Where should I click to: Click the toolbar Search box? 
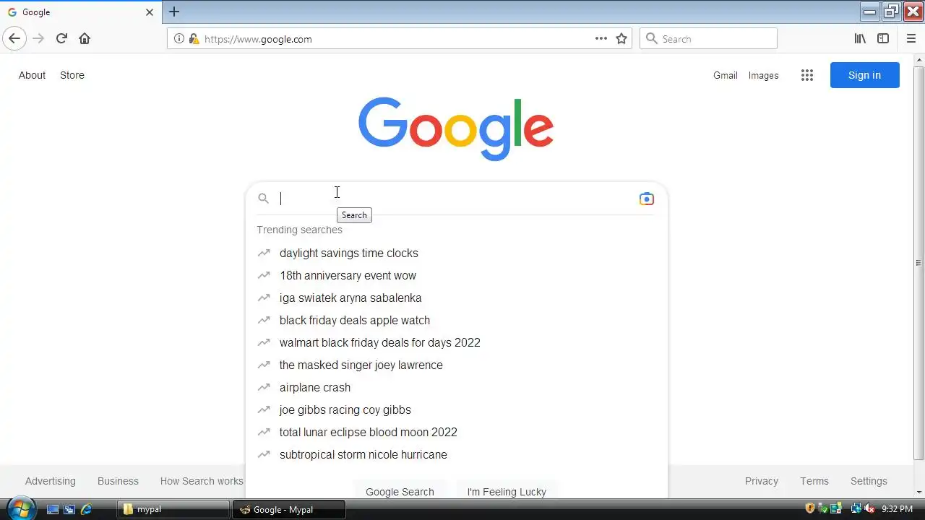708,39
